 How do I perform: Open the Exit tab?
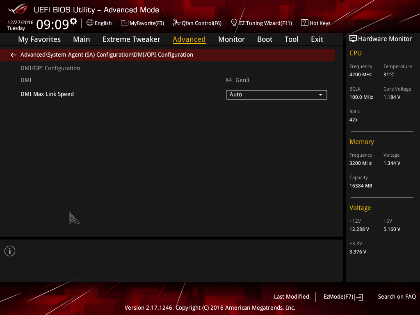[317, 39]
